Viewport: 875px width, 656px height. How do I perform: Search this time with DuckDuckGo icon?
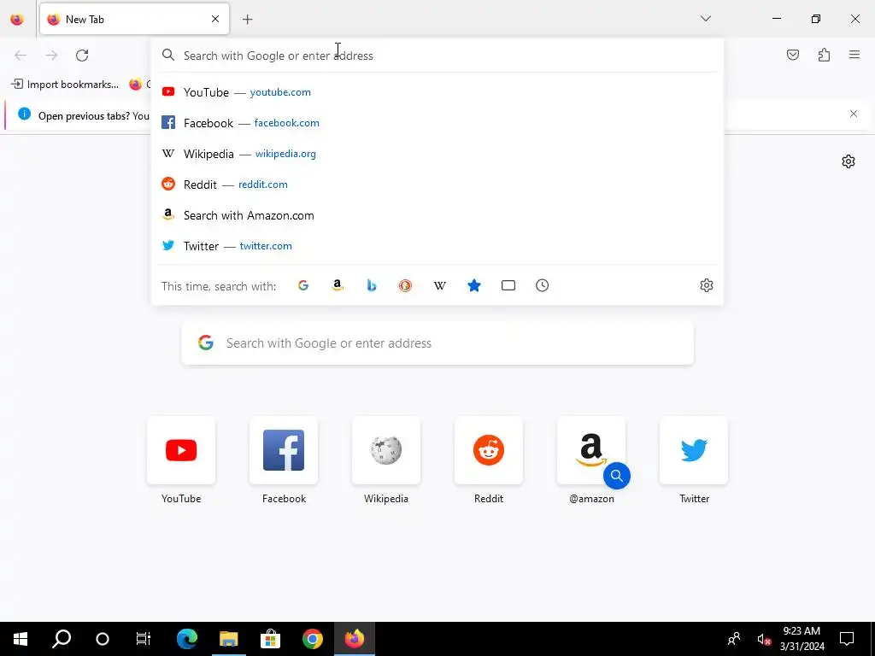405,285
